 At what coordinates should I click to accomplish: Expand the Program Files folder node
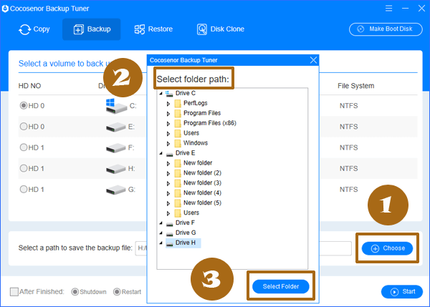168,114
